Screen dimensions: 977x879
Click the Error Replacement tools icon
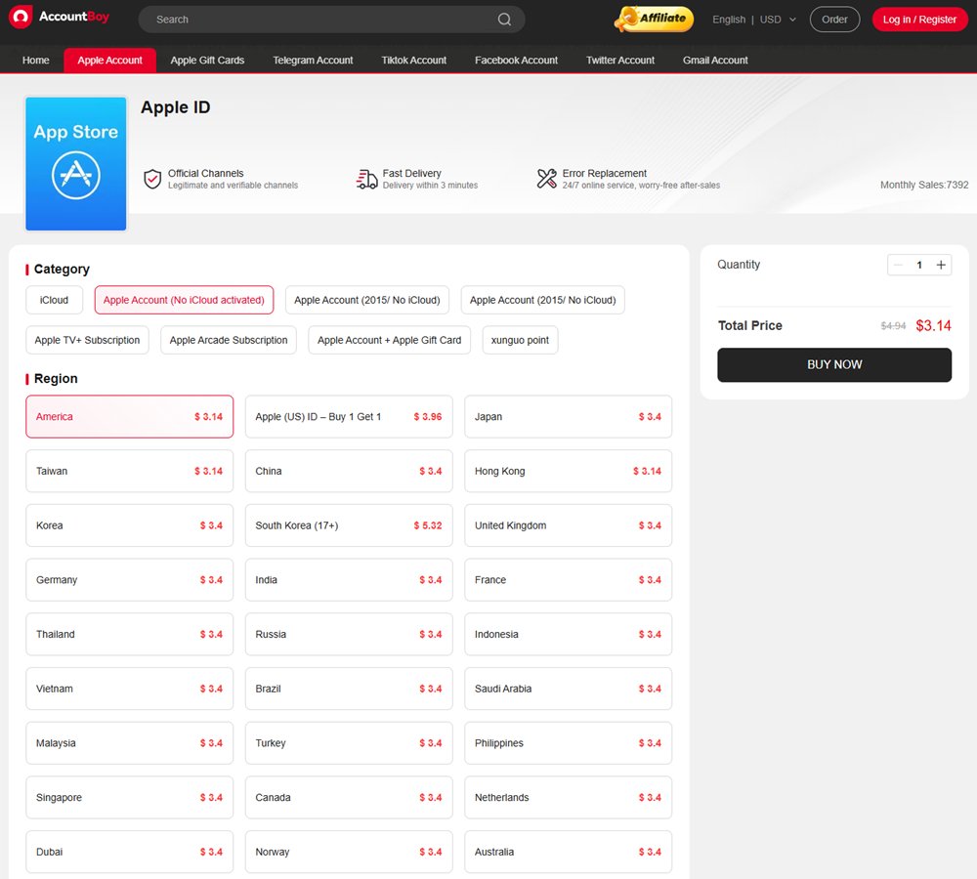click(x=546, y=179)
